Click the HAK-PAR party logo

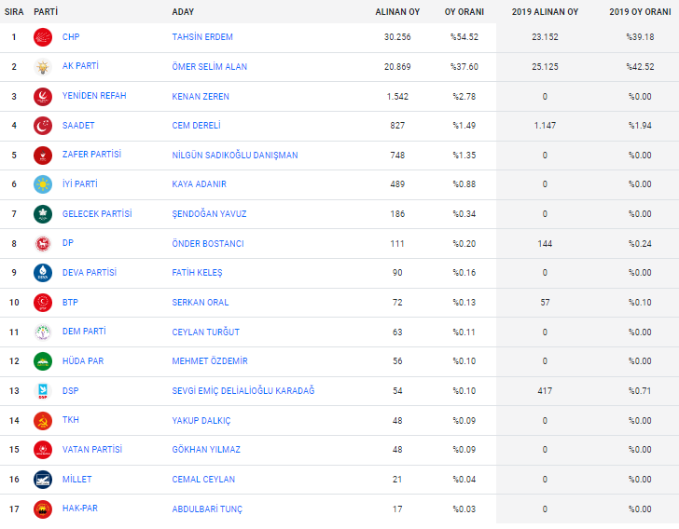coord(43,509)
